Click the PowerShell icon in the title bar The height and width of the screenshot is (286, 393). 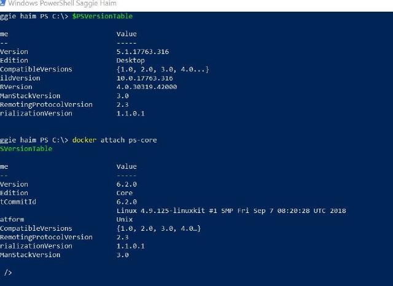[3, 4]
